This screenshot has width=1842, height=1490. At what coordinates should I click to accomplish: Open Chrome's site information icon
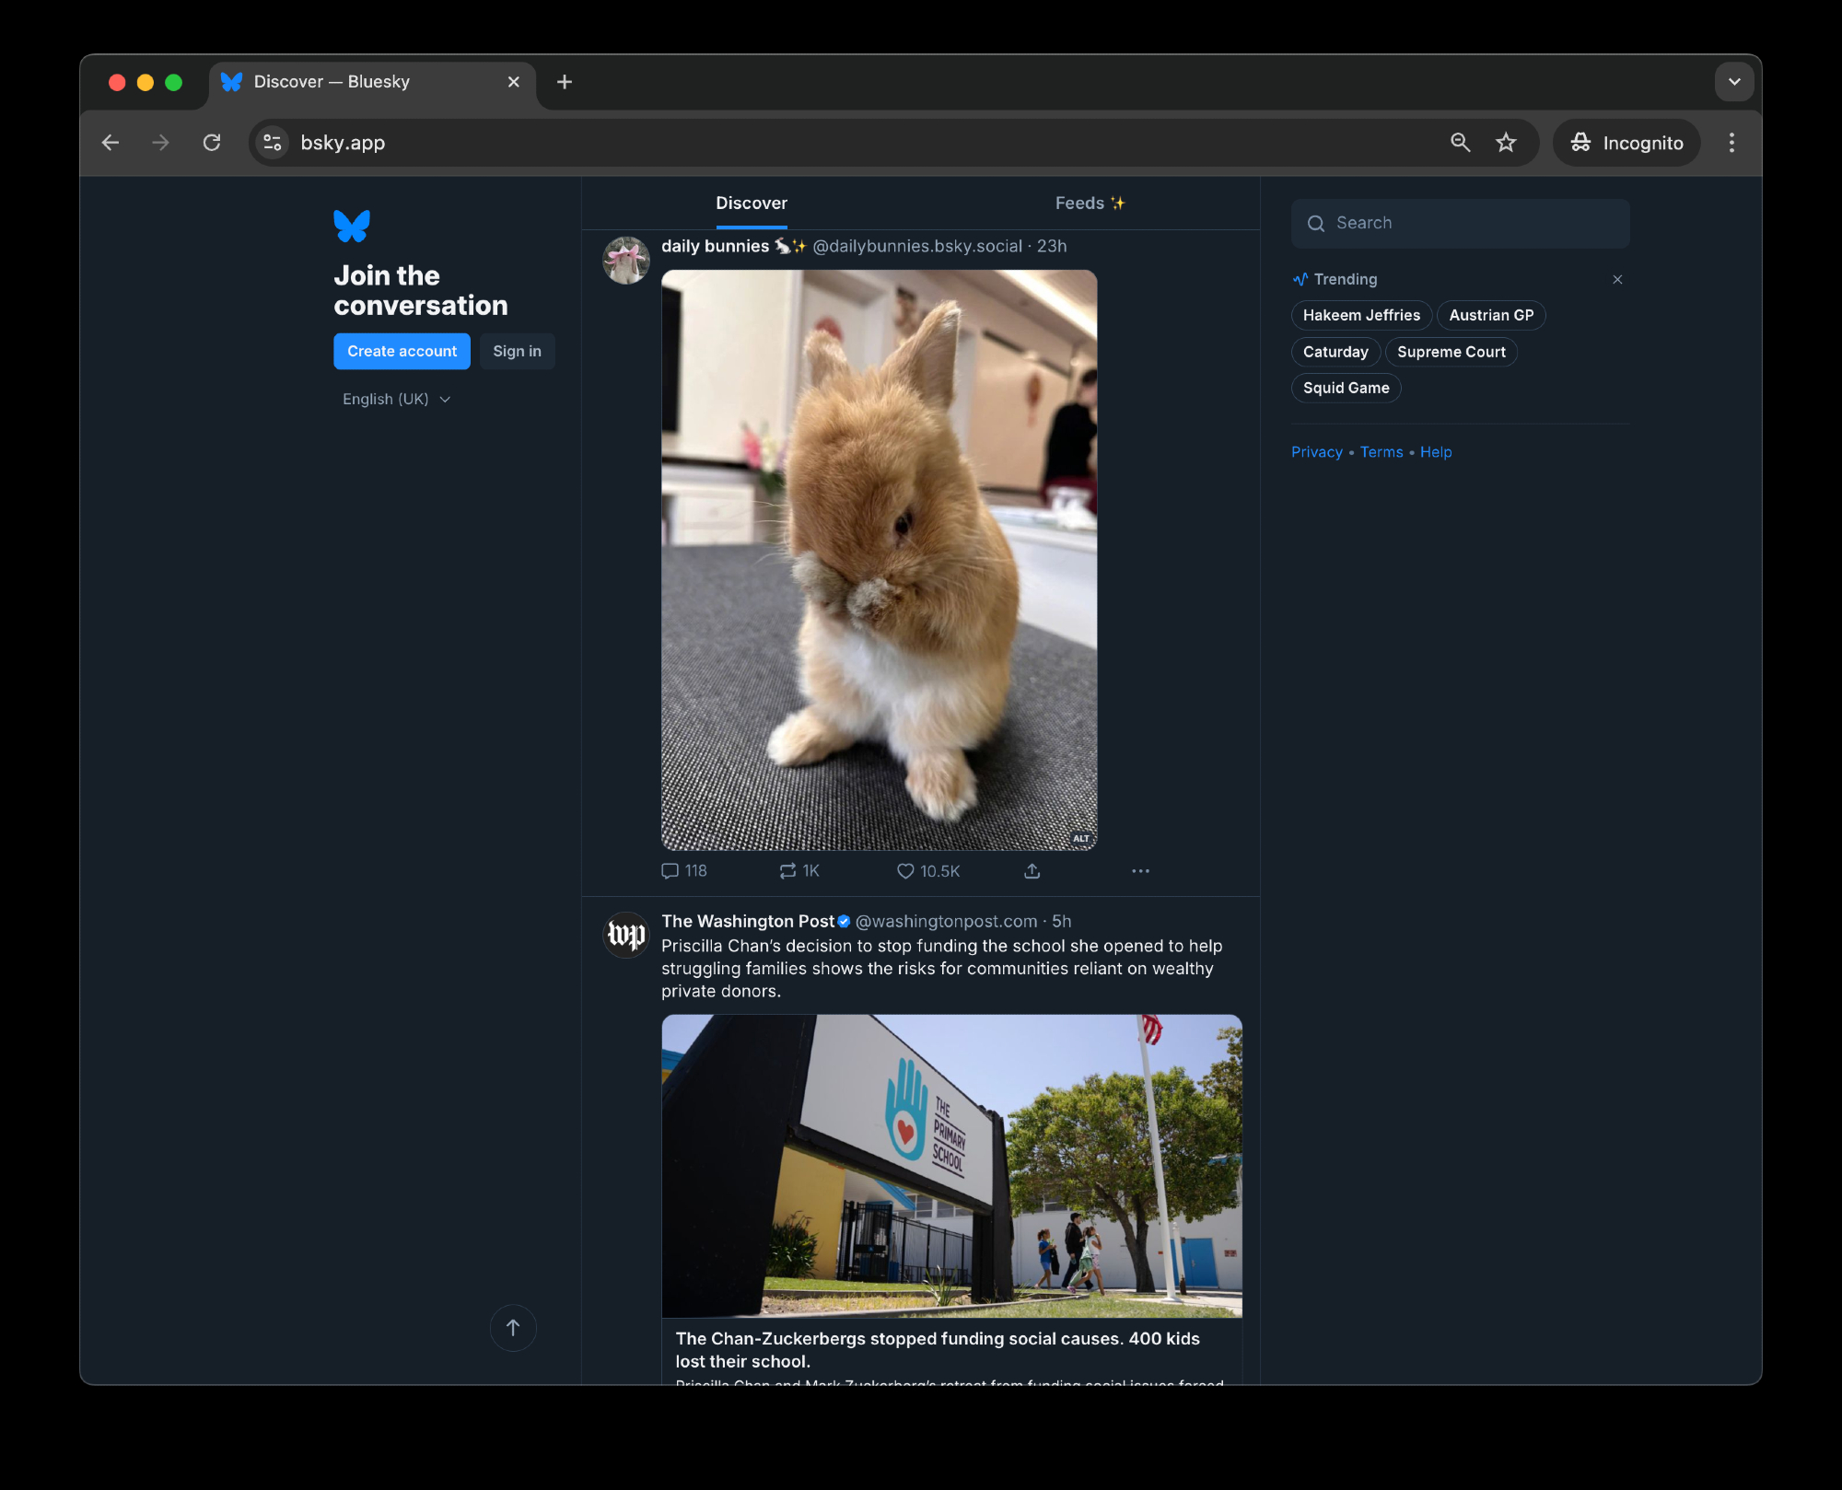pos(273,143)
